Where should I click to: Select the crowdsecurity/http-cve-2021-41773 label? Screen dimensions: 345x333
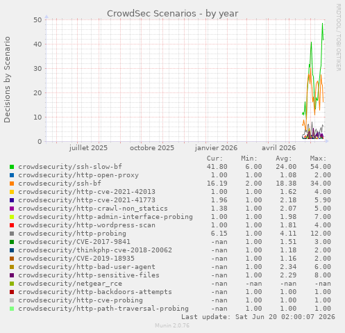[x=87, y=200]
